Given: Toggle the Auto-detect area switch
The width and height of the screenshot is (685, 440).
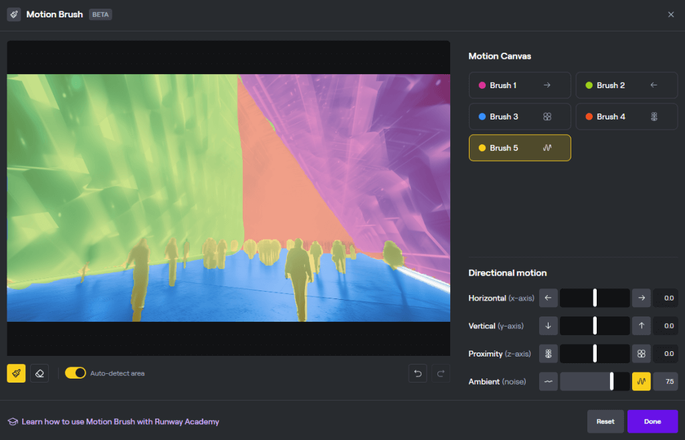Looking at the screenshot, I should click(x=76, y=373).
